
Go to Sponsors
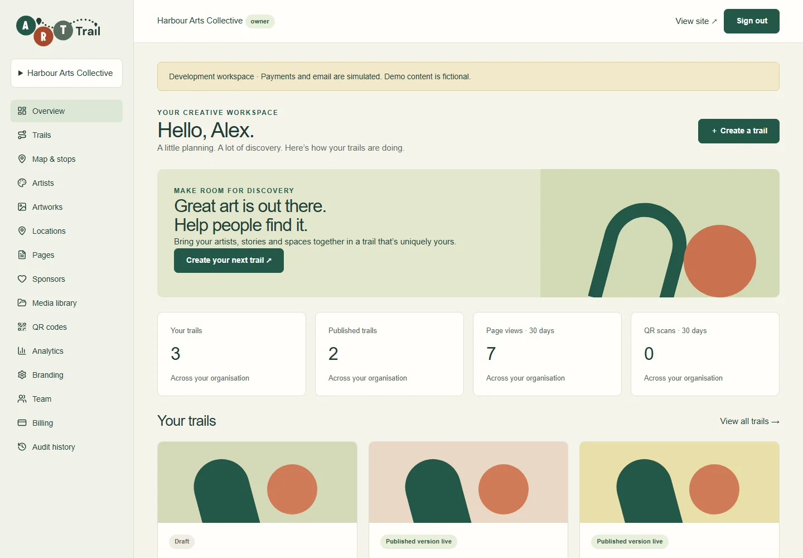[x=66, y=279]
